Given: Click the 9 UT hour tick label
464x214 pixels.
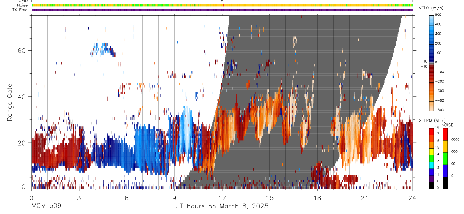Looking at the screenshot, I should [x=175, y=197].
